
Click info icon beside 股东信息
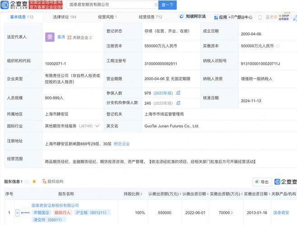click(27, 182)
